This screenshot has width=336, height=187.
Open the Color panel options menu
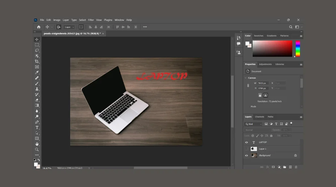[301, 36]
